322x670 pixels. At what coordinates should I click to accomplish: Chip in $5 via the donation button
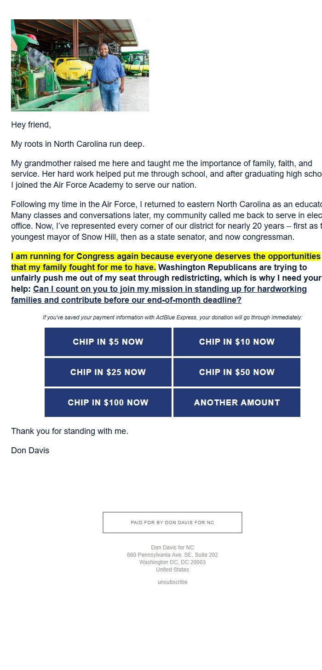[108, 341]
